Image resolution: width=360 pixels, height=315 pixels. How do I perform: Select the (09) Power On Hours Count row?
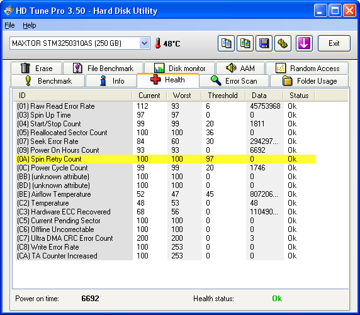point(166,150)
